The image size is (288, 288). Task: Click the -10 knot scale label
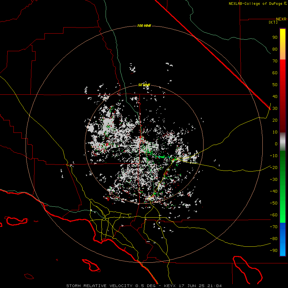point(274,156)
